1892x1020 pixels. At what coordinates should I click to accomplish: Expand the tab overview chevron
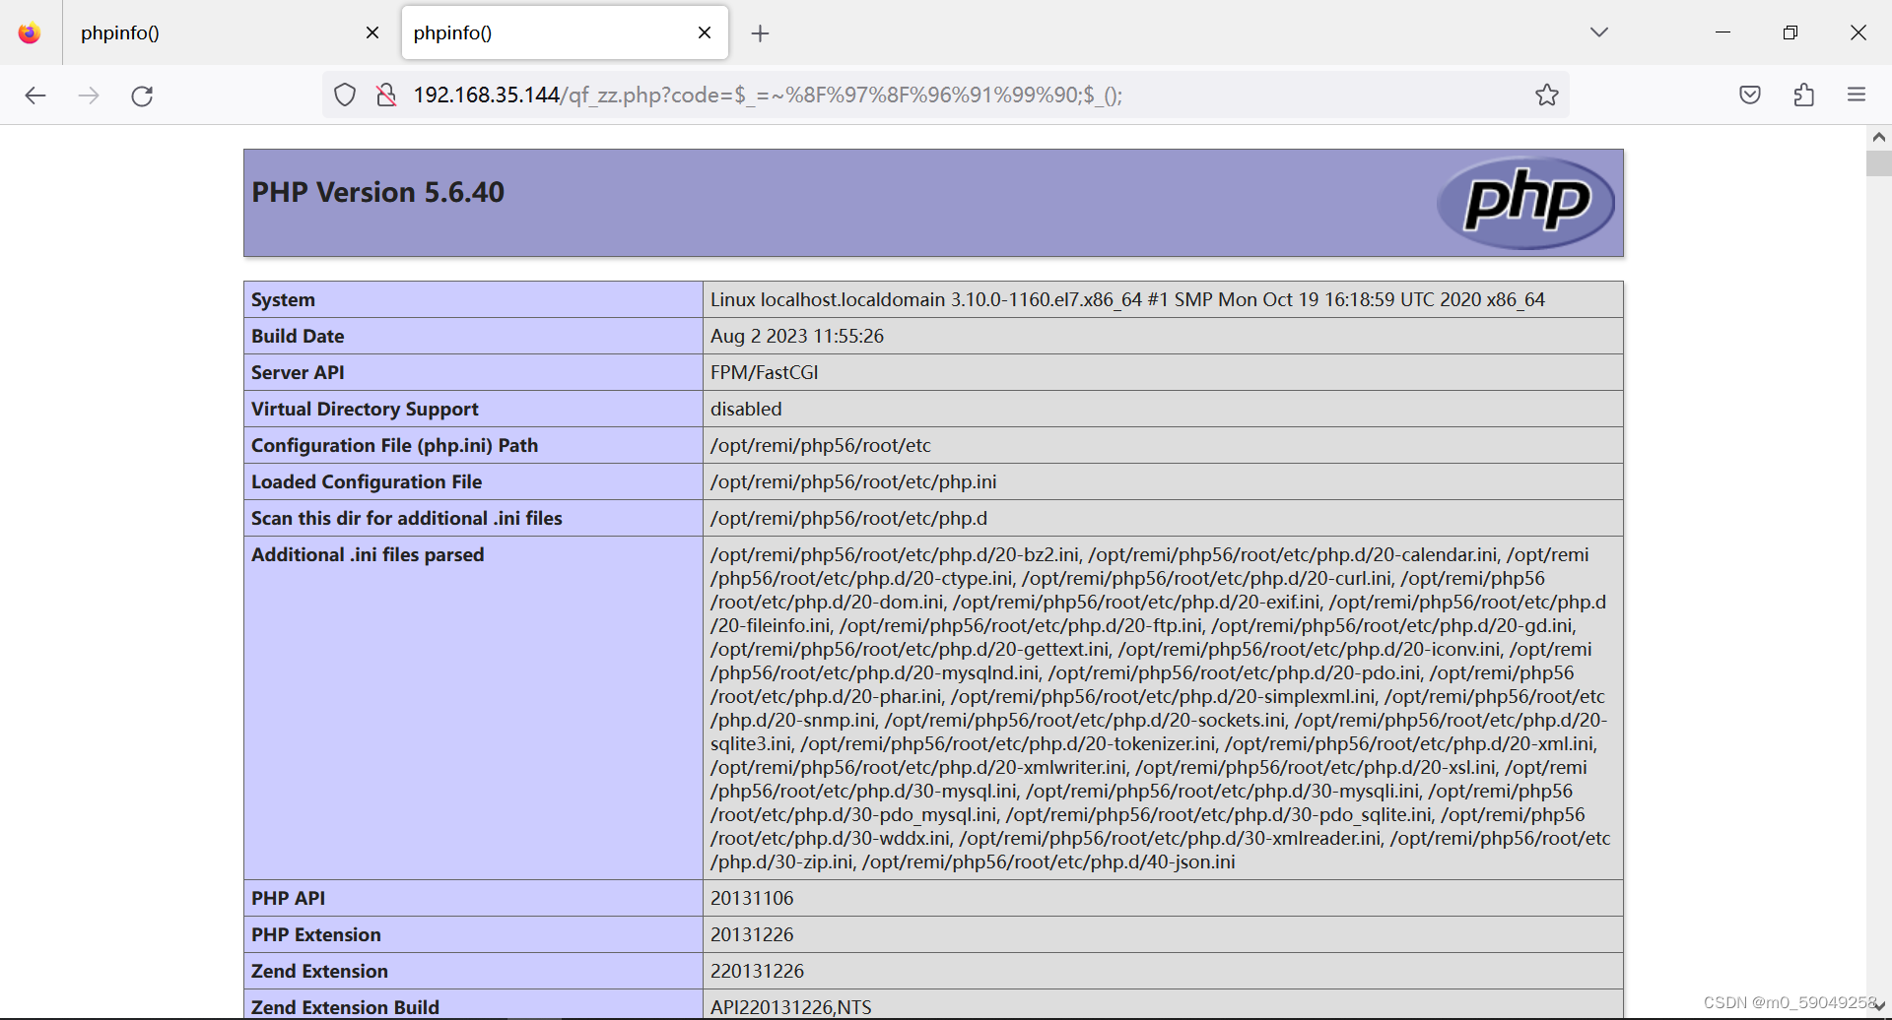pyautogui.click(x=1599, y=32)
